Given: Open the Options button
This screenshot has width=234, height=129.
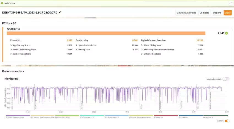Looking at the screenshot, I should tap(217, 13).
